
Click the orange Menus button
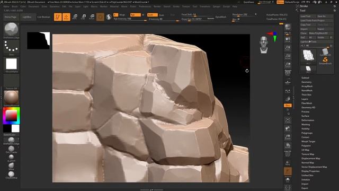pyautogui.click(x=280, y=2)
